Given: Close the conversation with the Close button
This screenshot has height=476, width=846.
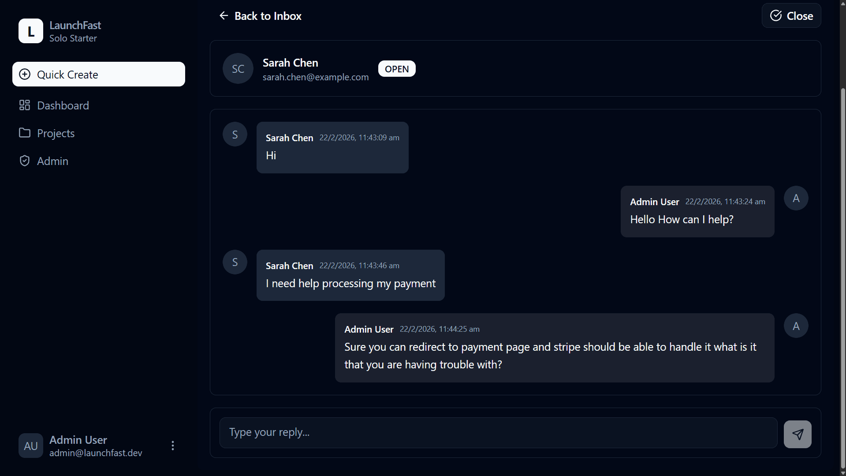Looking at the screenshot, I should pyautogui.click(x=791, y=16).
